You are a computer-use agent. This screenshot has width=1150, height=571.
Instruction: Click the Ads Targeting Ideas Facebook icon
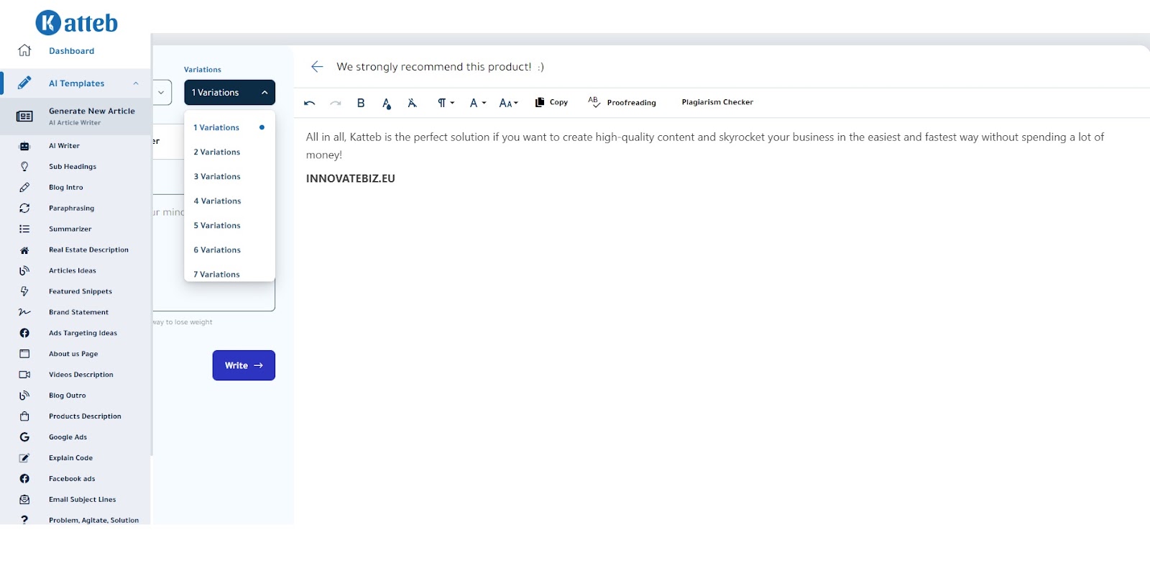point(24,334)
